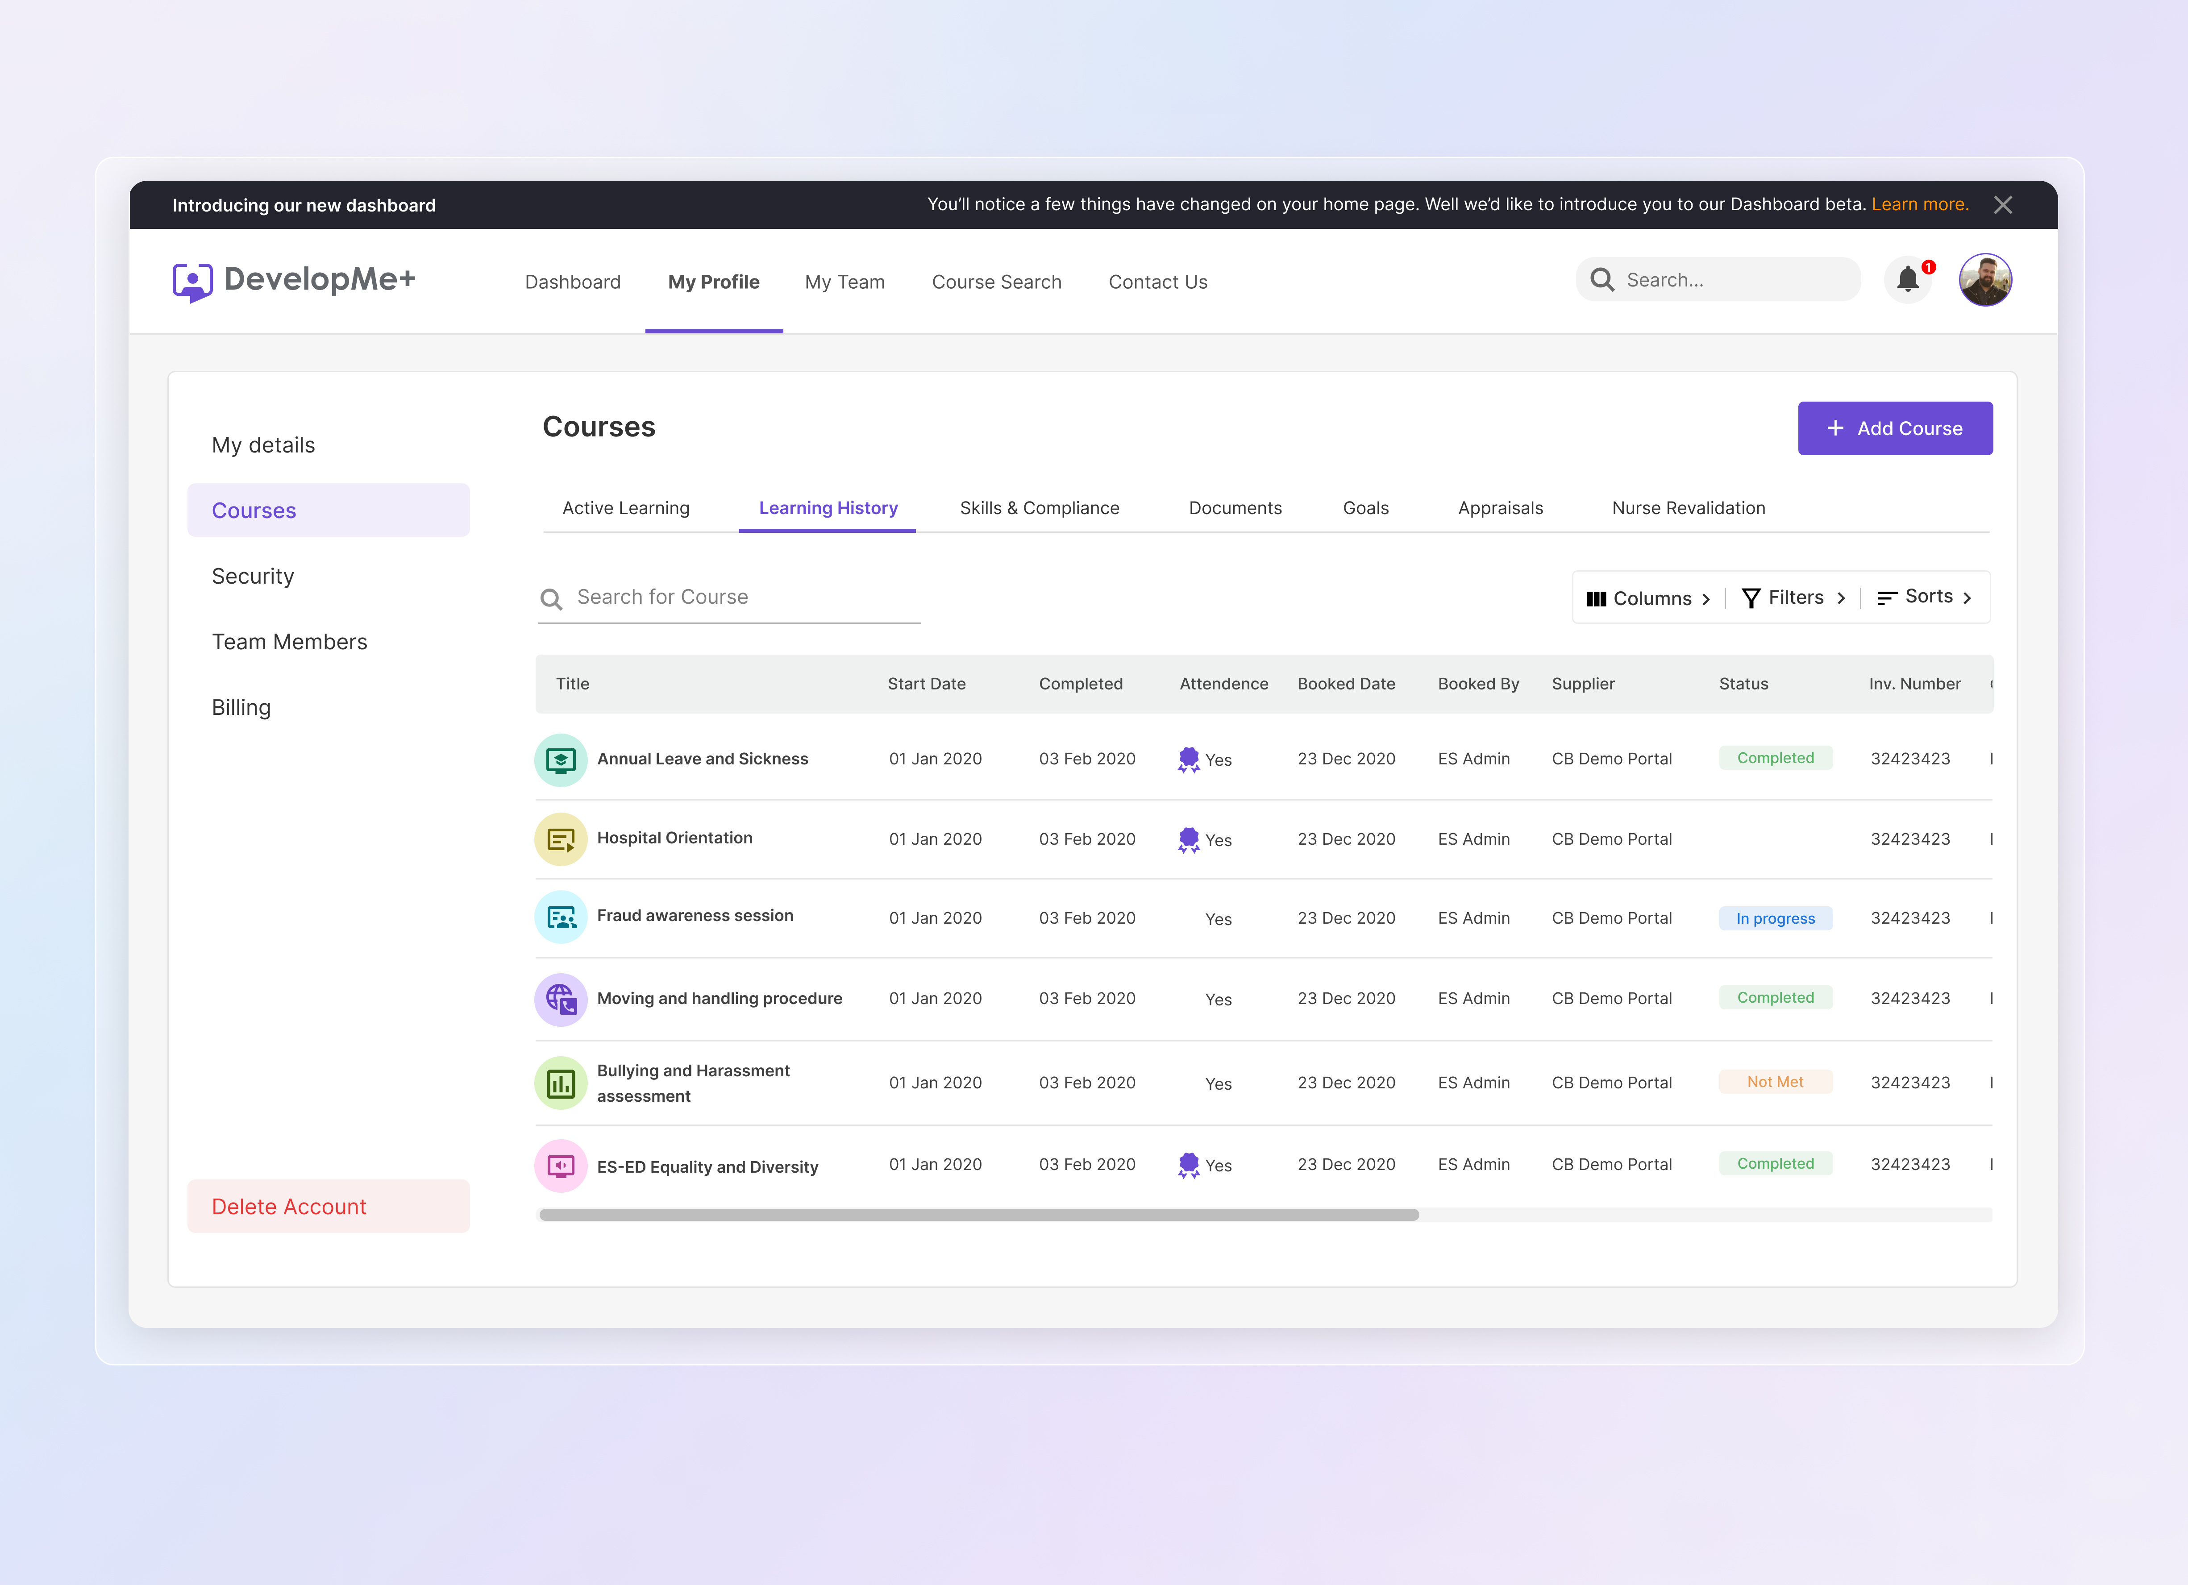This screenshot has width=2188, height=1585.
Task: Click the Annual Leave and Sickness course icon
Action: (x=561, y=759)
